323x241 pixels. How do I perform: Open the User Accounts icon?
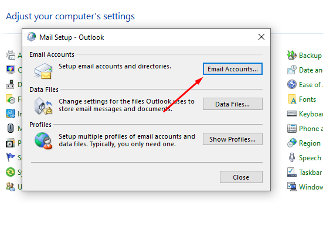coord(11,187)
